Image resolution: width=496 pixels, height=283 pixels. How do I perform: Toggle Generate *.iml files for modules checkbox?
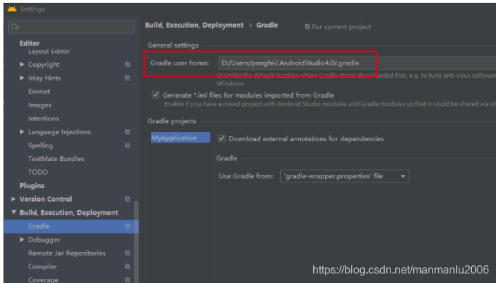[x=156, y=95]
